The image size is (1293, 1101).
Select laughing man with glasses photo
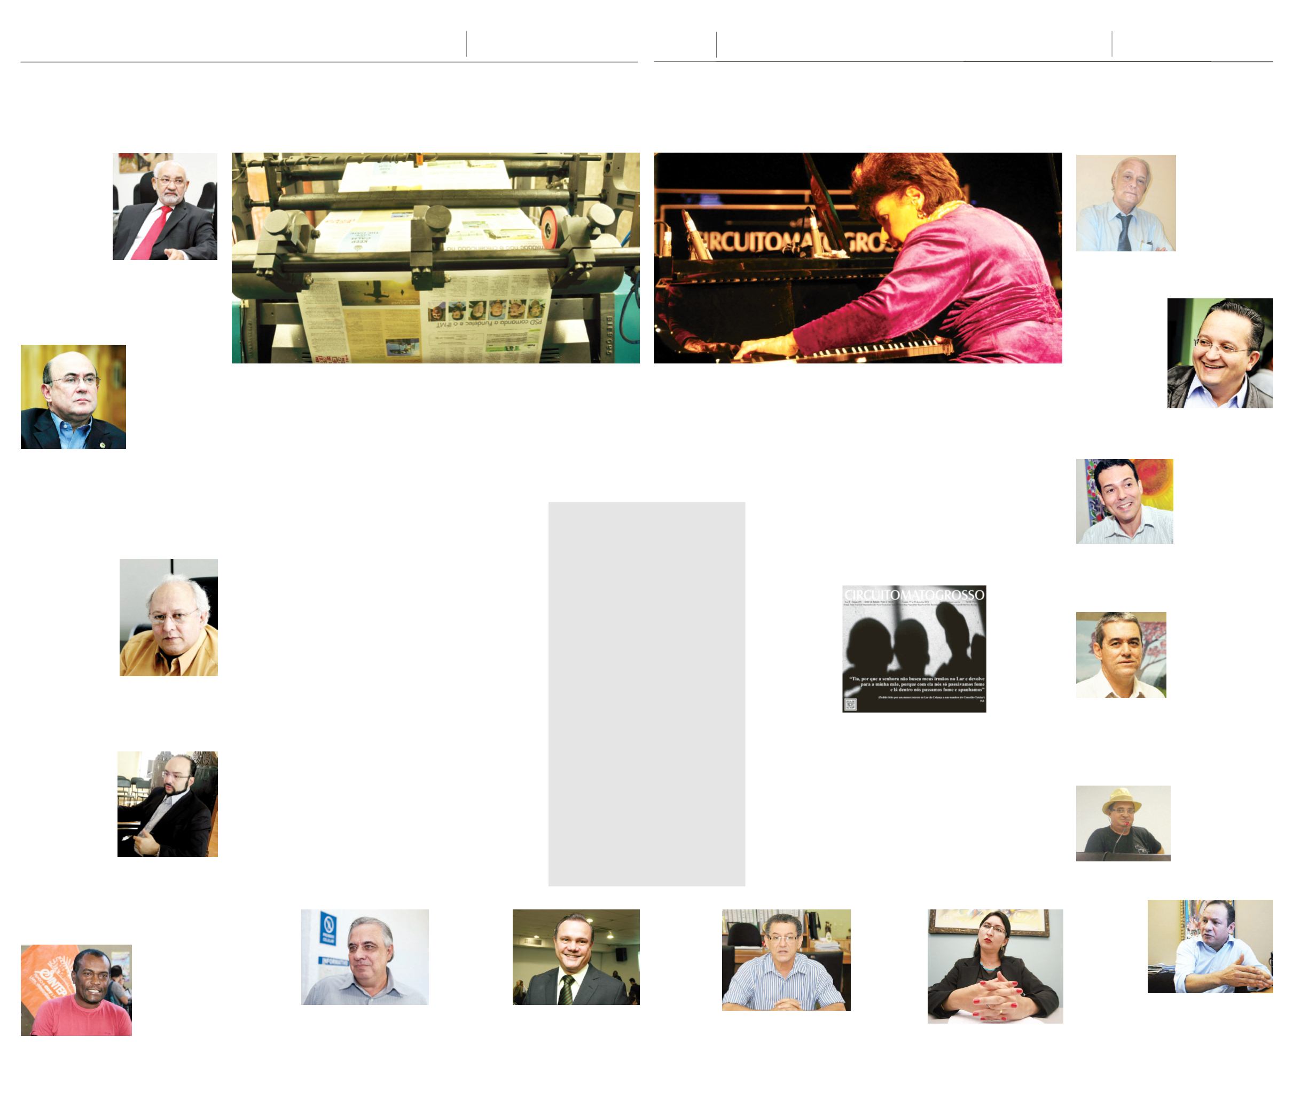click(x=1220, y=353)
